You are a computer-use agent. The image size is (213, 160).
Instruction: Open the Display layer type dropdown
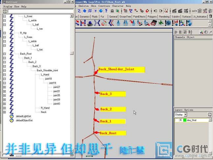(x=186, y=114)
